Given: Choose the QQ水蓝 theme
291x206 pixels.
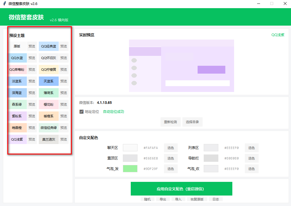Looking at the screenshot, I should [17, 58].
